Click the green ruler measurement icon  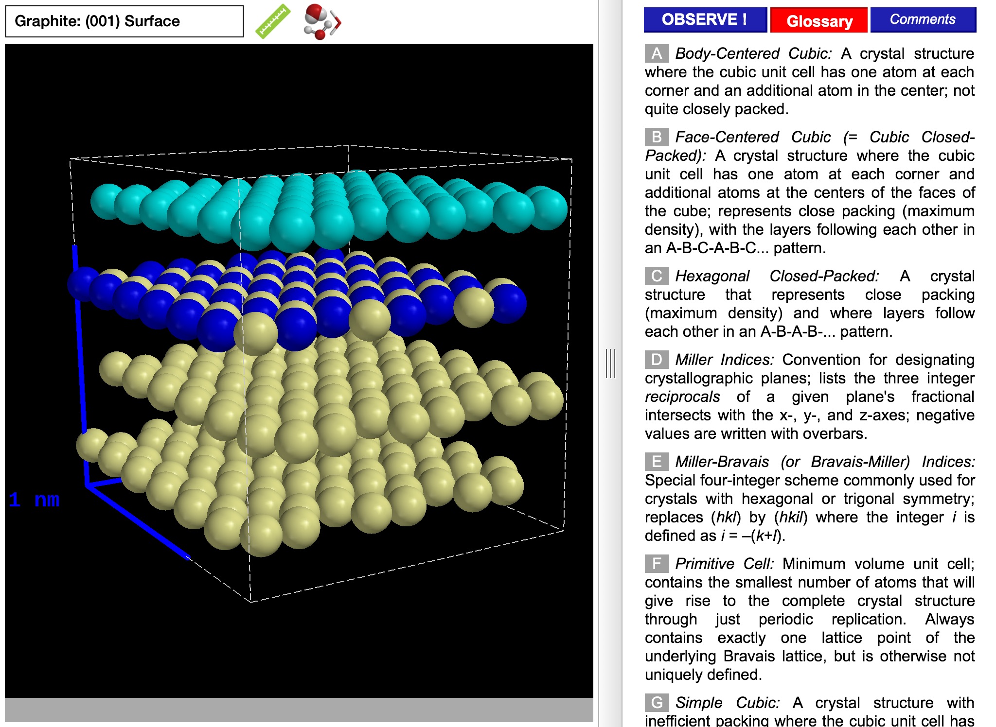pos(273,21)
